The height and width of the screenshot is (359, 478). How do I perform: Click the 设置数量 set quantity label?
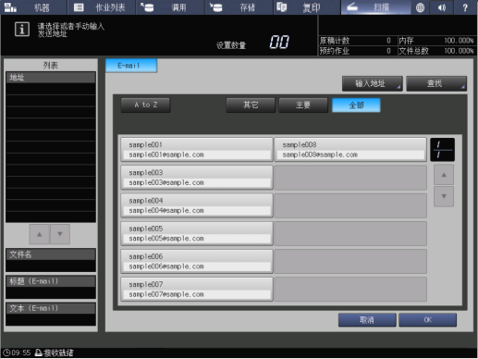point(231,45)
